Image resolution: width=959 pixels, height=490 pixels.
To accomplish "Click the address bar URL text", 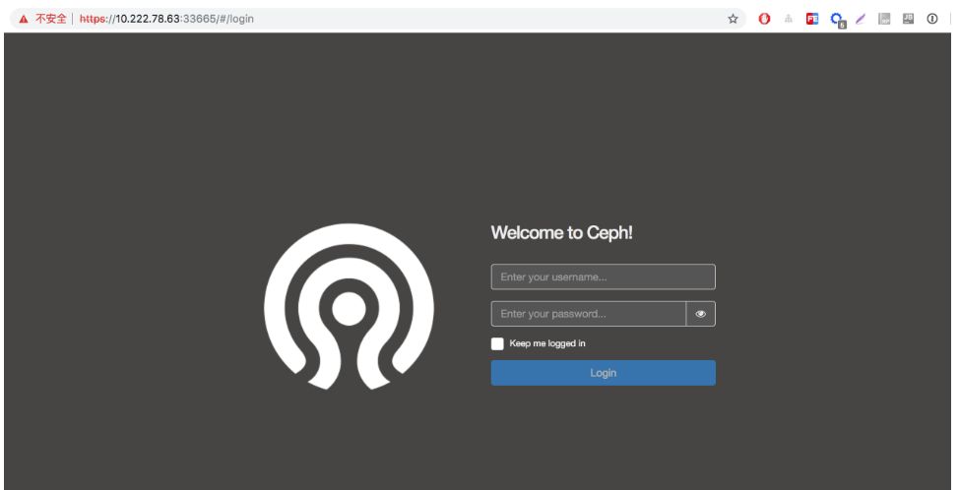I will click(166, 19).
